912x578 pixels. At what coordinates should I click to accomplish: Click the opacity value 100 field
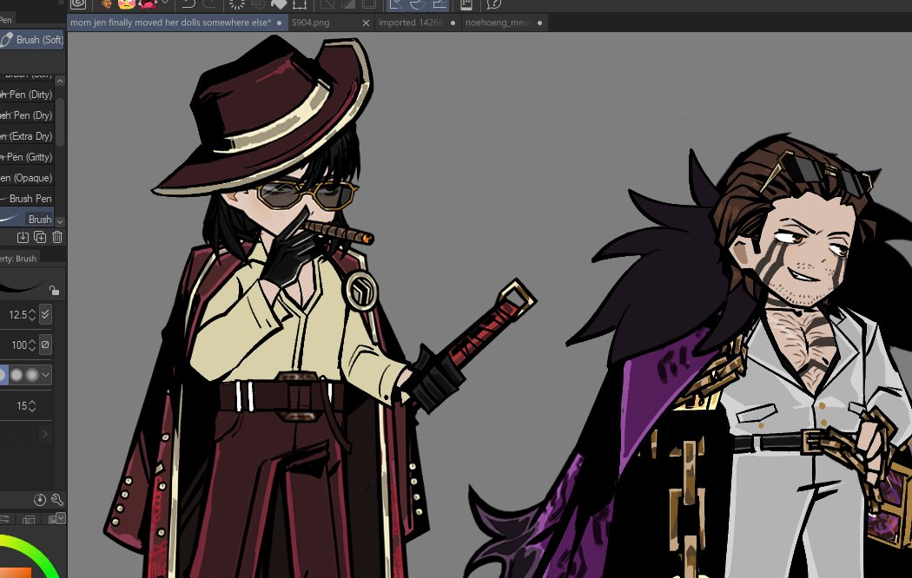(18, 345)
